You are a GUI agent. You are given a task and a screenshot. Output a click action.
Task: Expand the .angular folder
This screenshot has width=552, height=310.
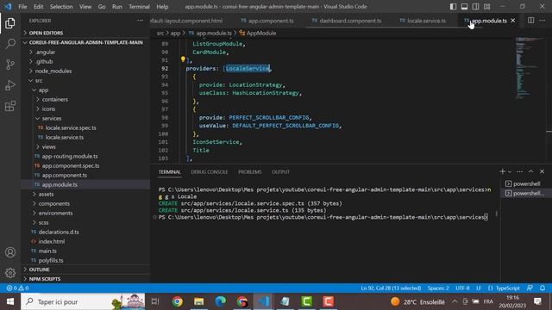[x=85, y=52]
